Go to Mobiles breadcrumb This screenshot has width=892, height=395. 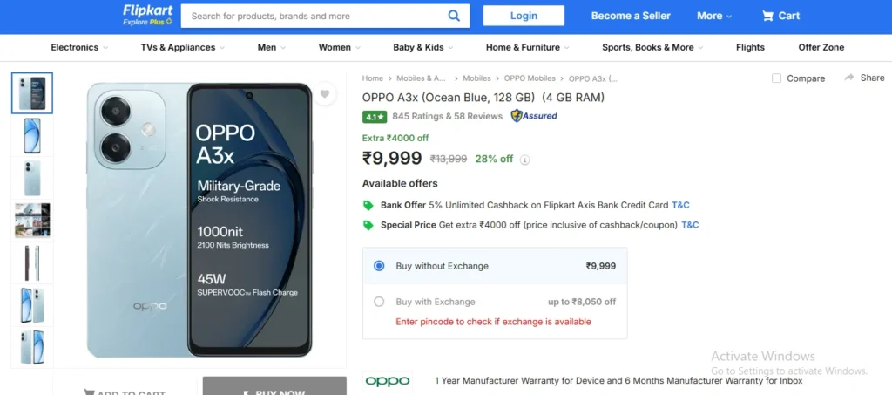(x=476, y=78)
